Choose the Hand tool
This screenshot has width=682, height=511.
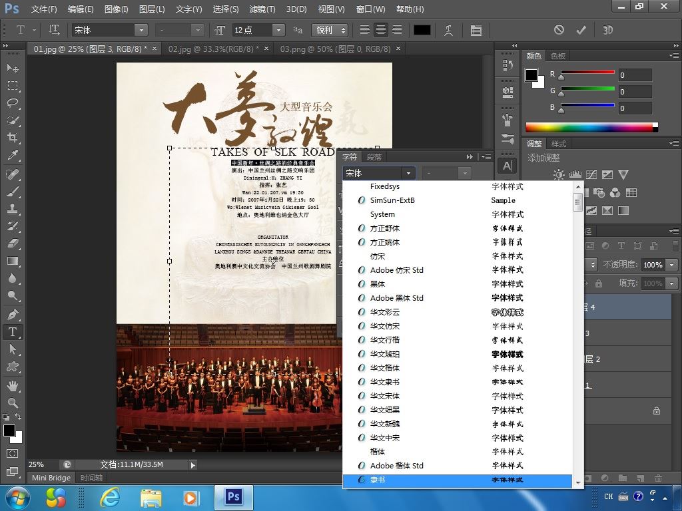(13, 386)
